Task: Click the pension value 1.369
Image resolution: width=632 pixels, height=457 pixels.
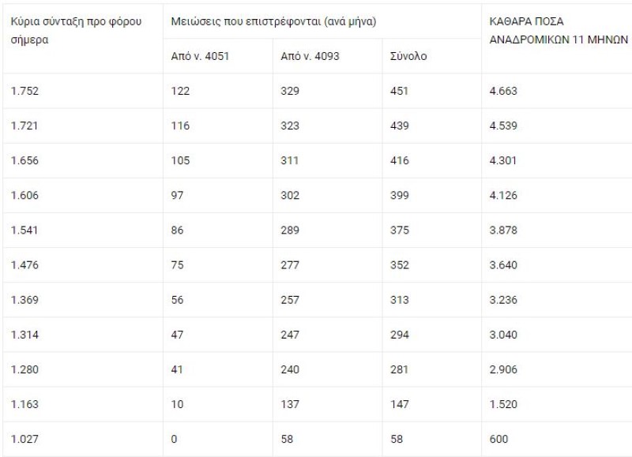Action: coord(25,299)
